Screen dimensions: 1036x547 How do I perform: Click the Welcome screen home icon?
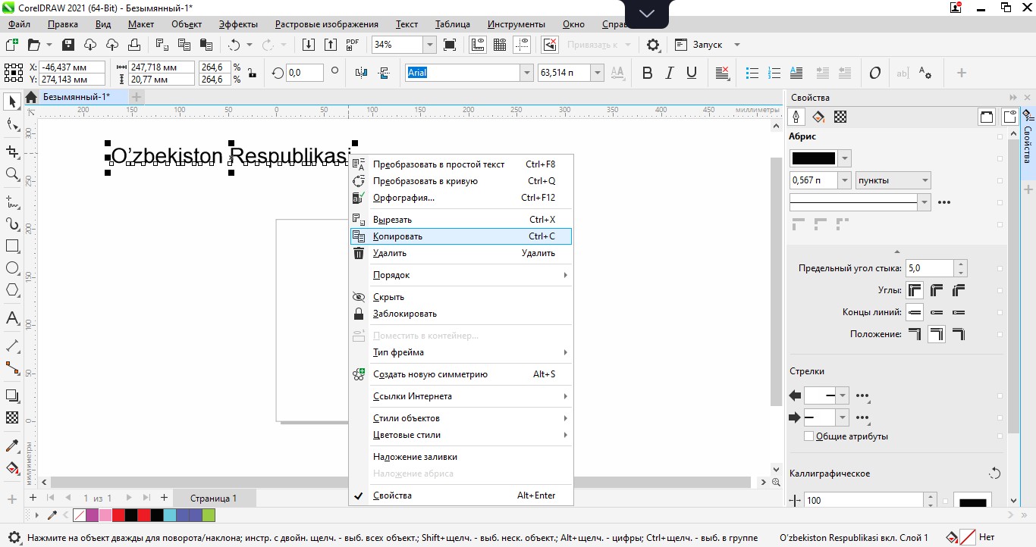tap(31, 97)
